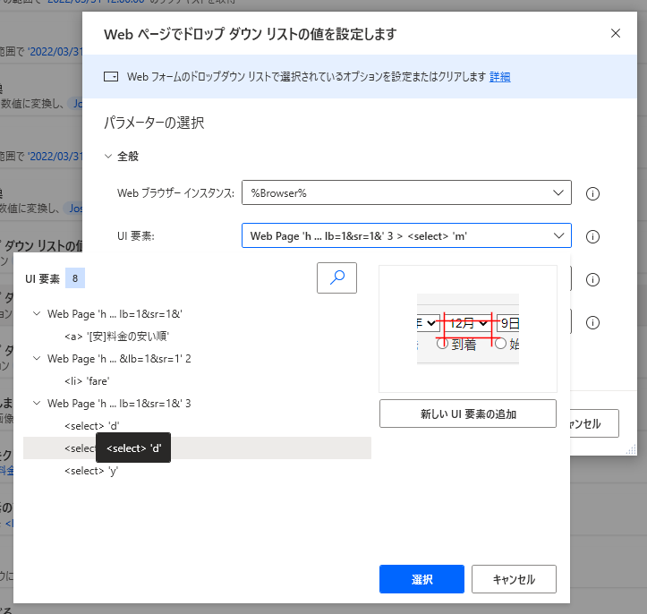
Task: Click info icon beside the UI 要素 field
Action: coord(592,236)
